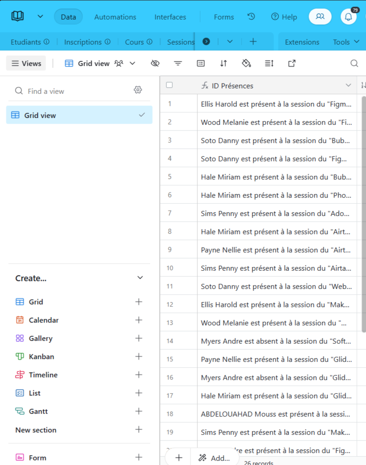Screen dimensions: 366x465
Task: Click the color paint bucket icon
Action: [247, 63]
